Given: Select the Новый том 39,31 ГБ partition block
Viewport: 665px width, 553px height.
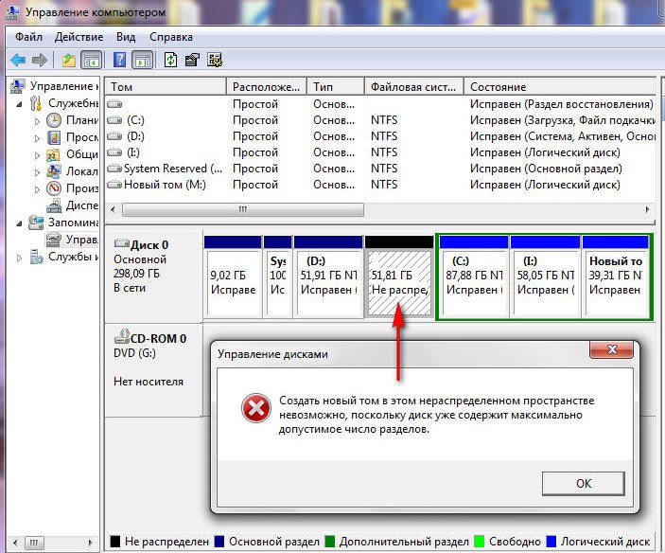Looking at the screenshot, I should click(x=616, y=276).
